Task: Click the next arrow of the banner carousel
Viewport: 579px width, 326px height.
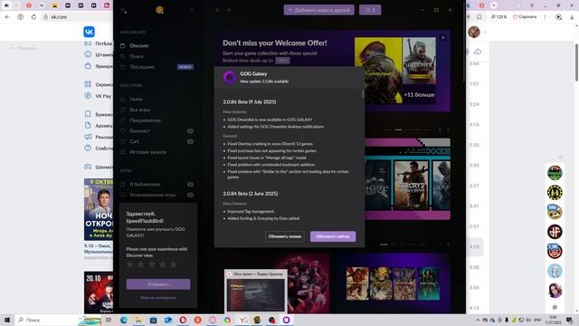Action: tap(449, 129)
